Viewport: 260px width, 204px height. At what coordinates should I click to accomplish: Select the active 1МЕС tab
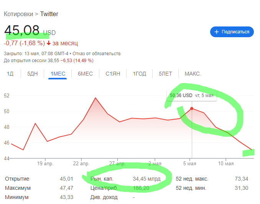[x=58, y=74]
